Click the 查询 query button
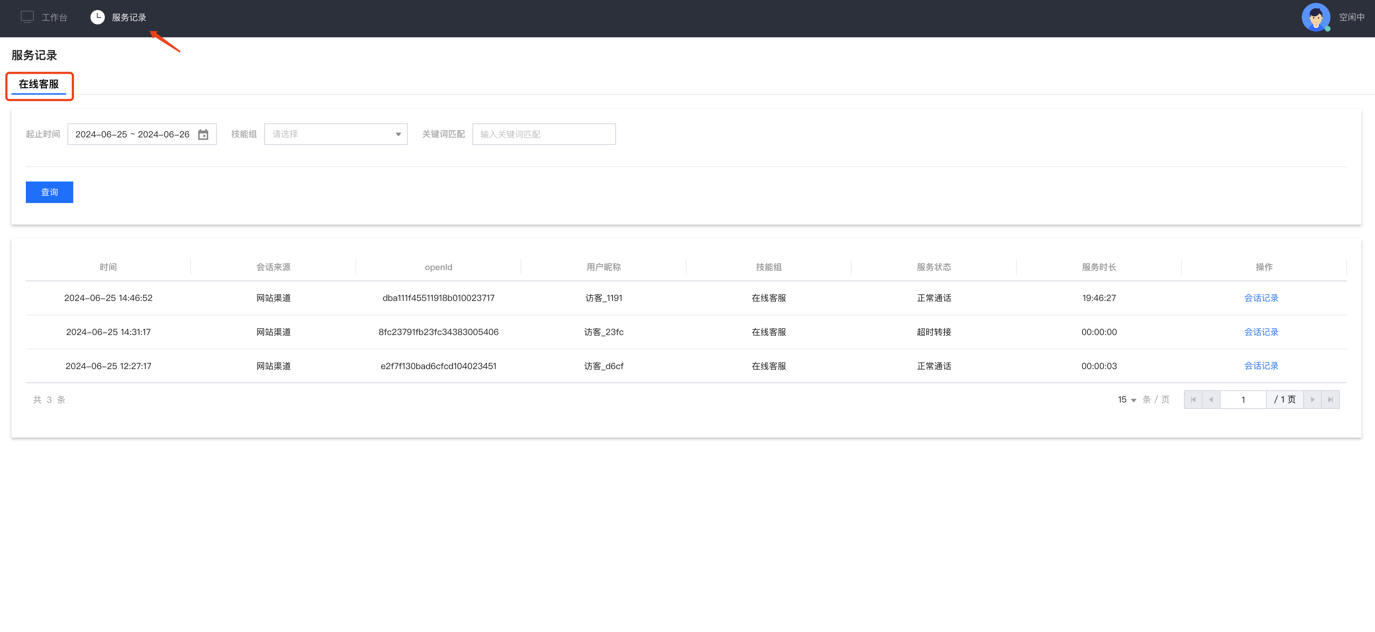This screenshot has width=1375, height=632. 49,192
